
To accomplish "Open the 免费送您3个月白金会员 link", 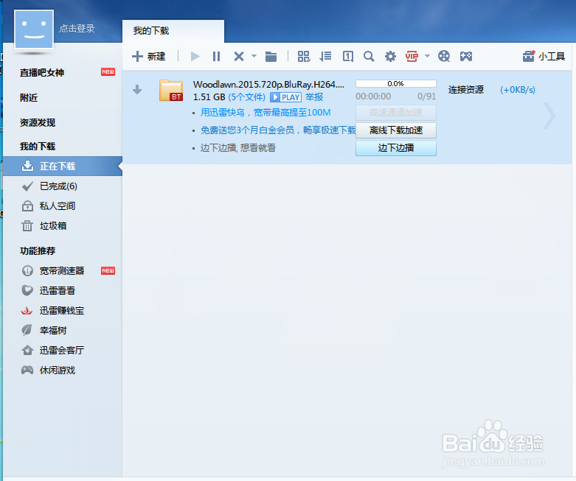I will 278,130.
